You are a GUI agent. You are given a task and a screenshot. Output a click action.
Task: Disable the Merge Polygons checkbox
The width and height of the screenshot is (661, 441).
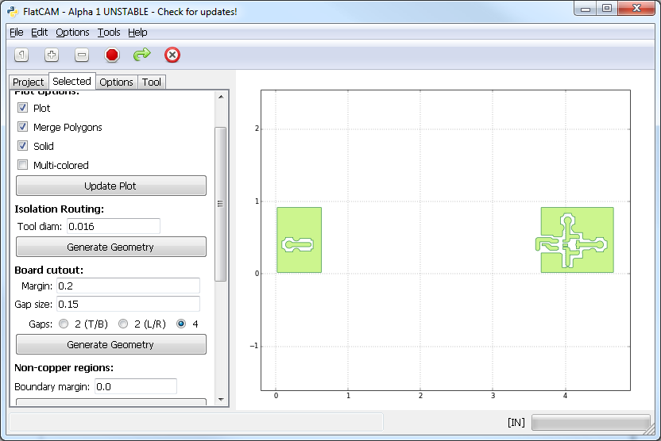point(22,127)
